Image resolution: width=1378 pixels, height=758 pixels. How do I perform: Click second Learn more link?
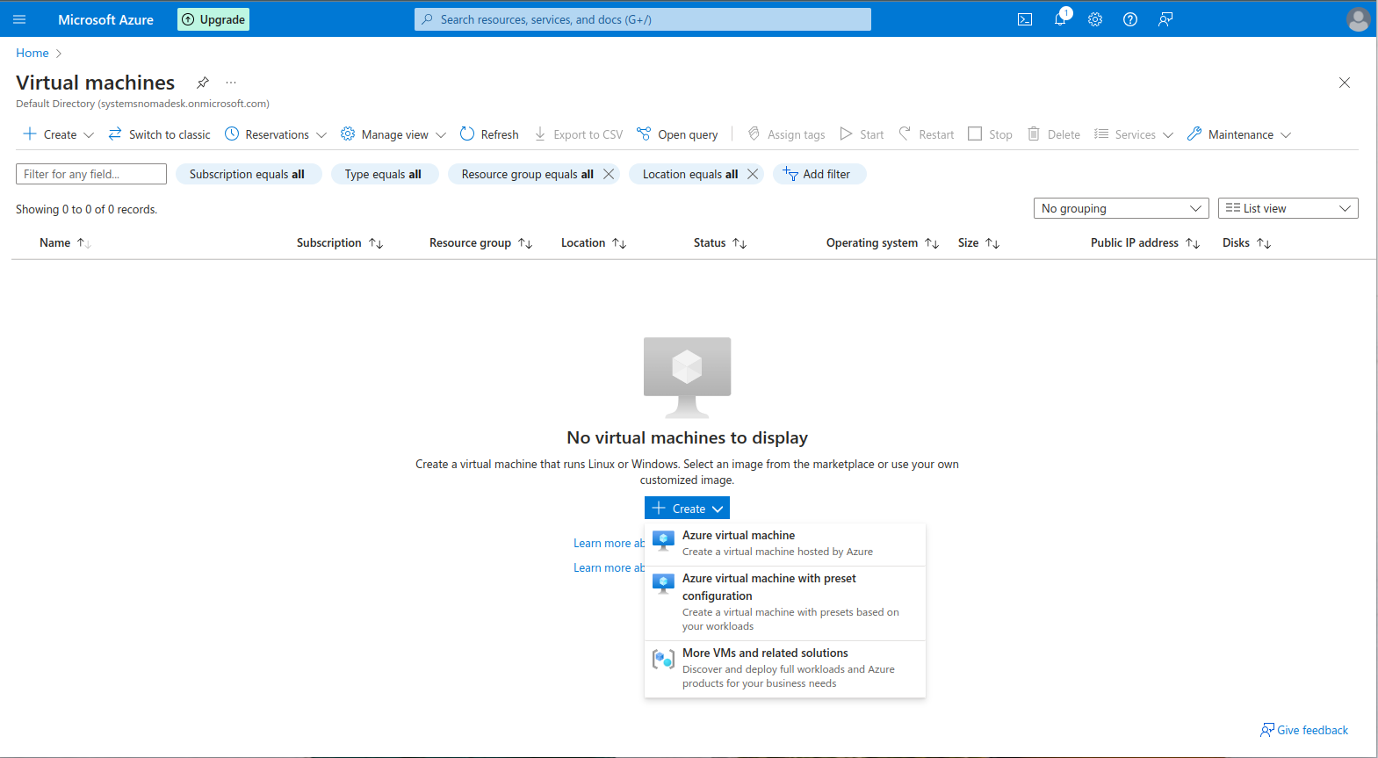coord(609,567)
